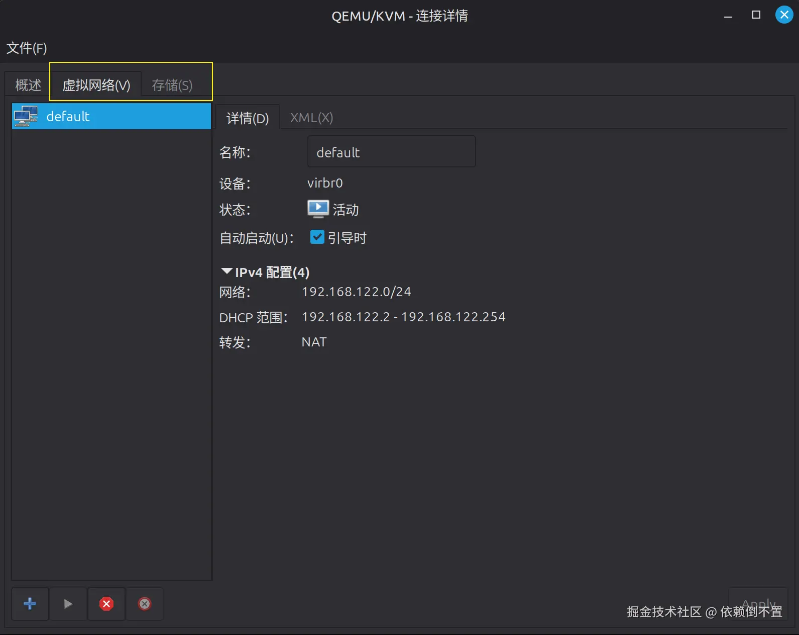
Task: Click the 活动 status text
Action: click(346, 210)
